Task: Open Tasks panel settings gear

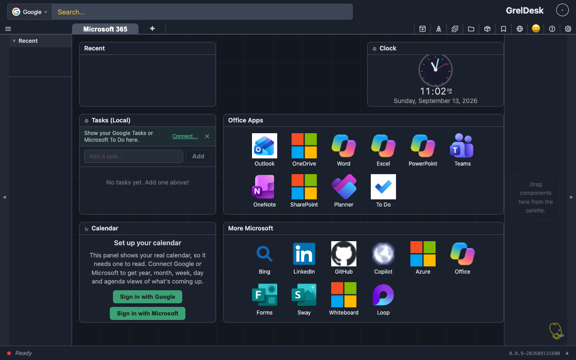Action: click(x=86, y=121)
